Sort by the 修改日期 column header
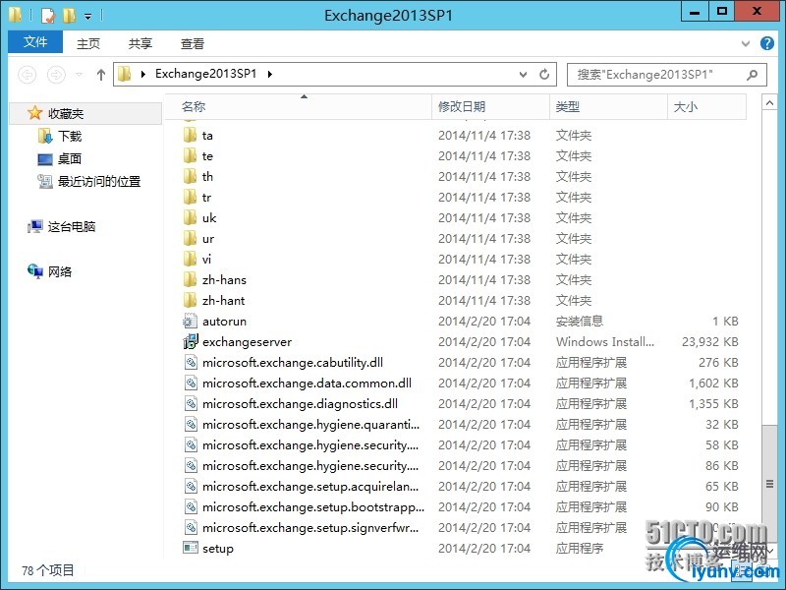This screenshot has height=590, width=786. 490,106
